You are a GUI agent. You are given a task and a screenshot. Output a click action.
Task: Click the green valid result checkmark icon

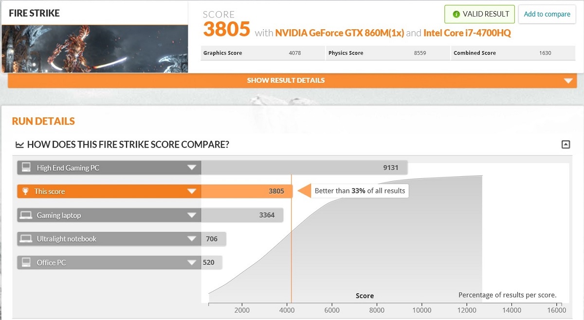click(456, 14)
